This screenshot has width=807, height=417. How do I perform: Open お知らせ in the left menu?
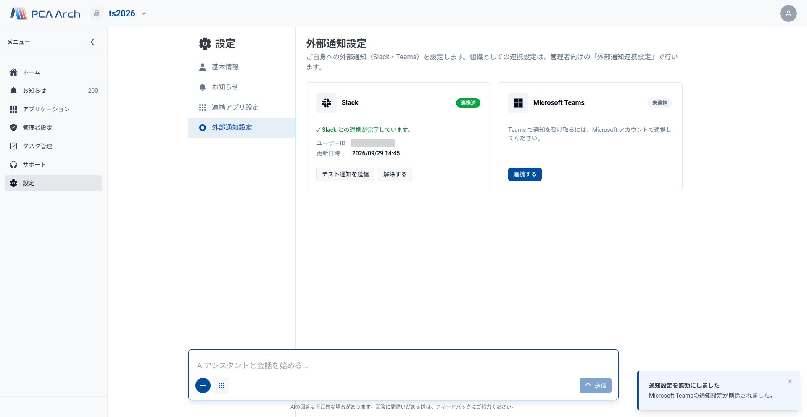(x=53, y=91)
